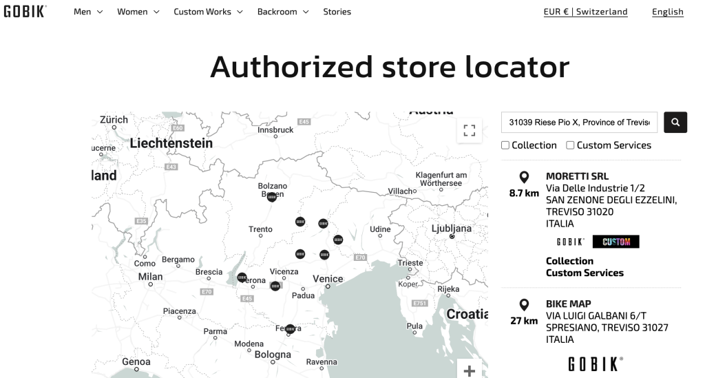This screenshot has height=378, width=705.
Task: Go to the Stories page
Action: pos(337,12)
